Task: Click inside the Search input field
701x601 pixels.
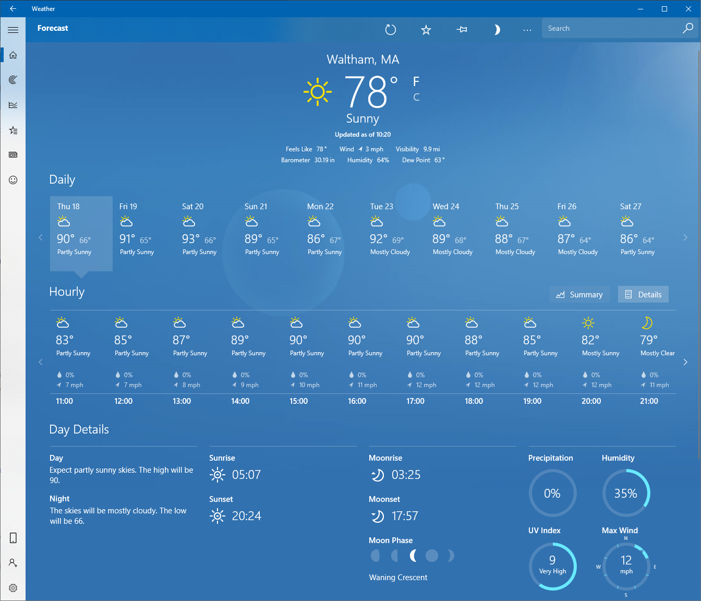Action: [610, 28]
